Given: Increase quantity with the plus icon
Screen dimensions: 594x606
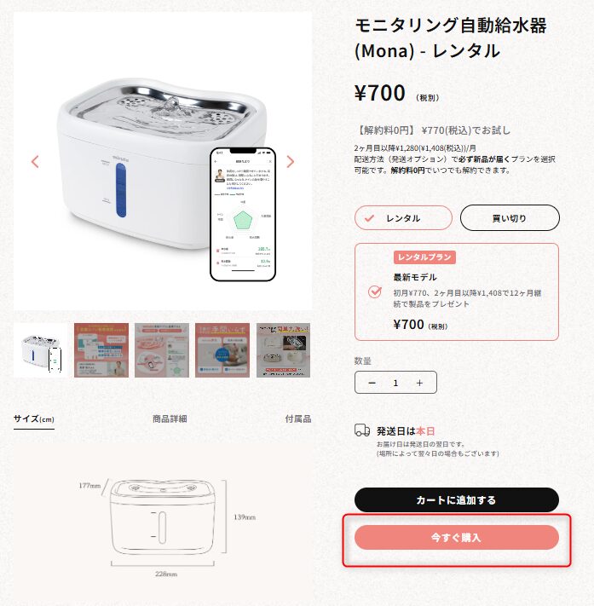Looking at the screenshot, I should pos(419,383).
